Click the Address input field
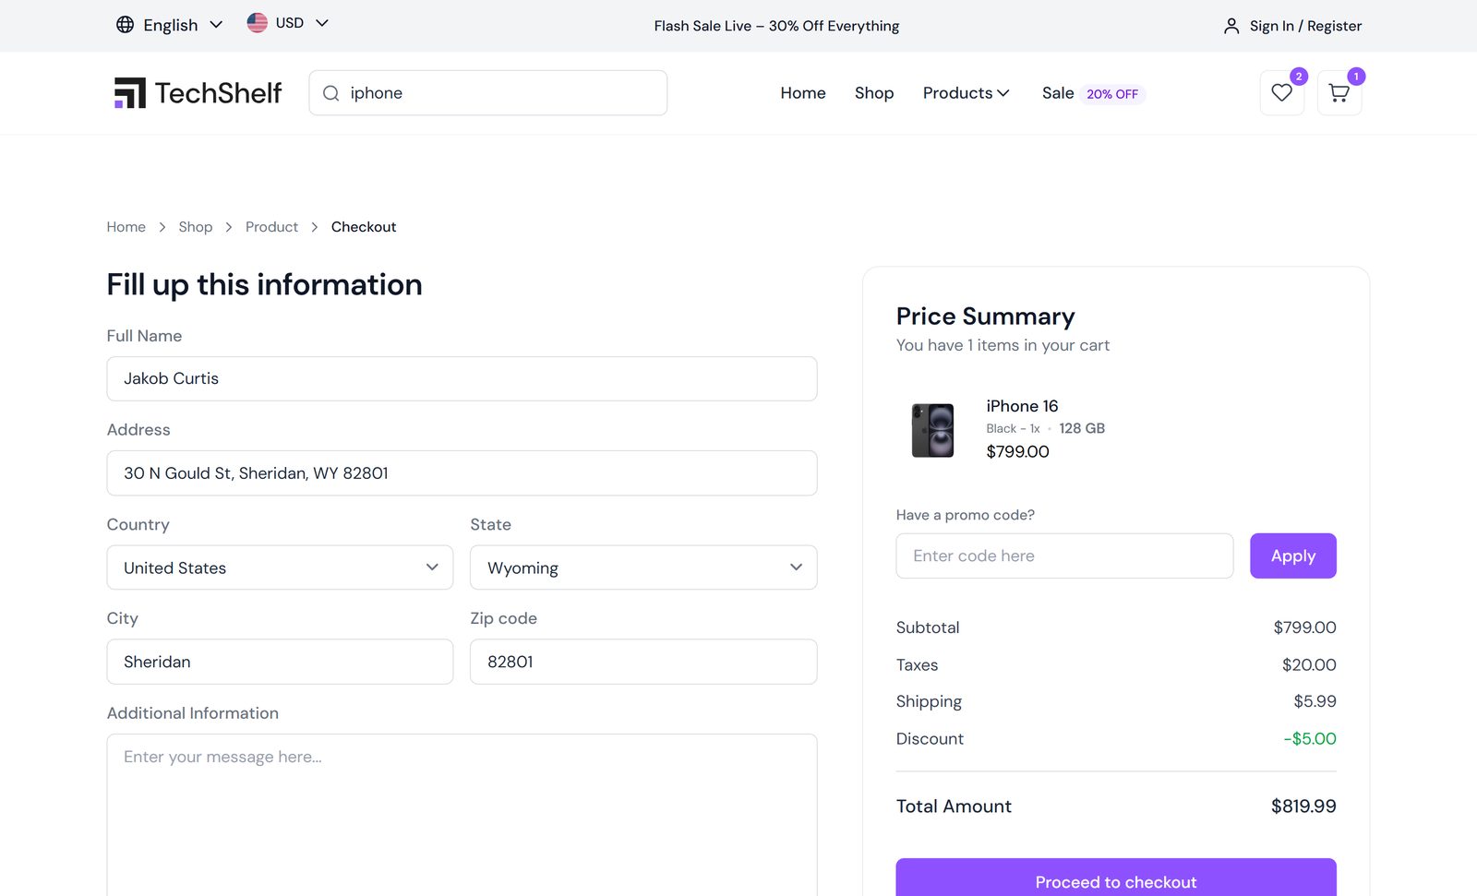This screenshot has height=896, width=1477. [462, 472]
